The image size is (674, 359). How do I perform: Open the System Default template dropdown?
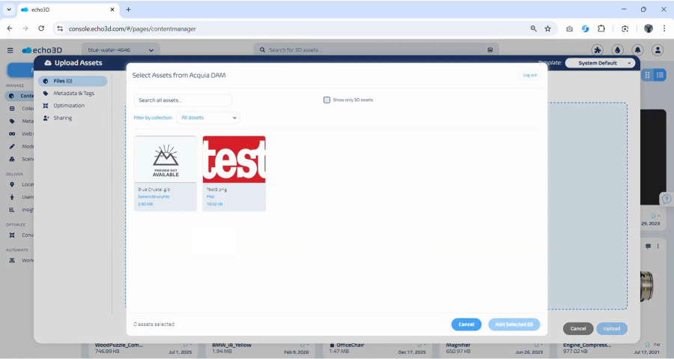[600, 63]
